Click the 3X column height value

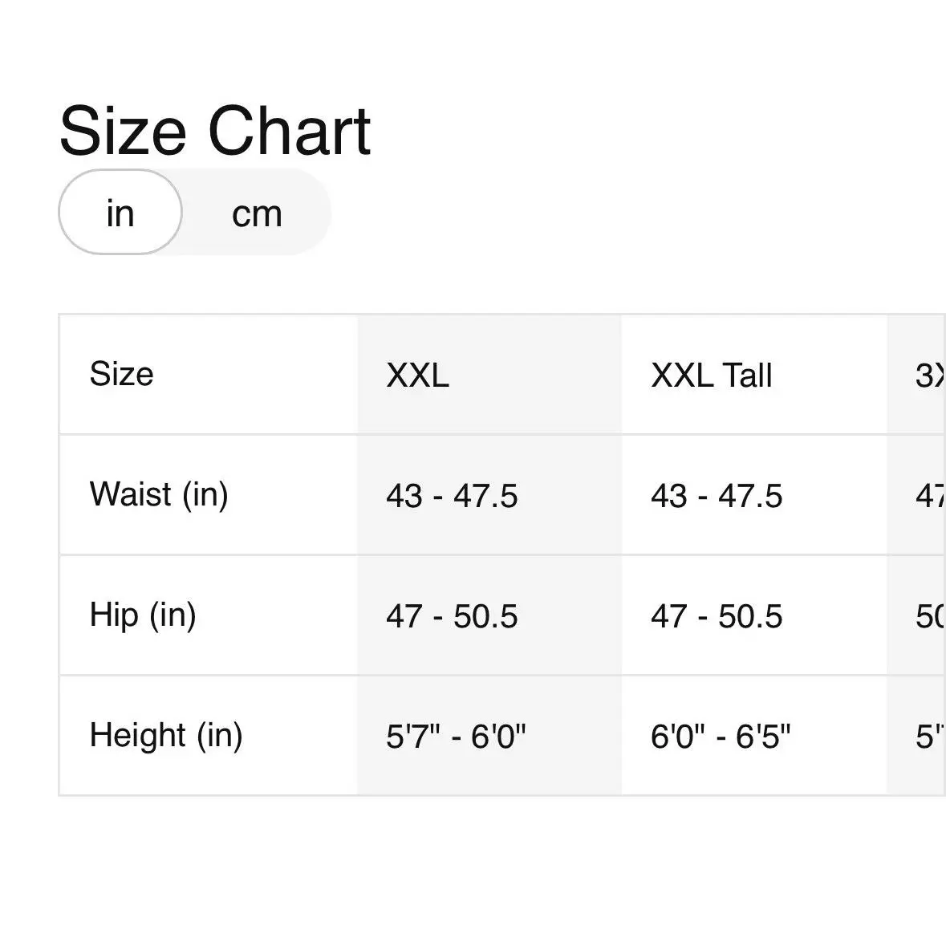[930, 736]
